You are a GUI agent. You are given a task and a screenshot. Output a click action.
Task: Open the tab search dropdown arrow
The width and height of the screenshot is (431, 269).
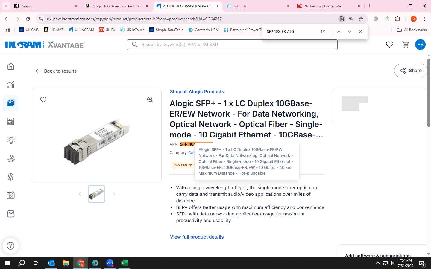(6, 6)
